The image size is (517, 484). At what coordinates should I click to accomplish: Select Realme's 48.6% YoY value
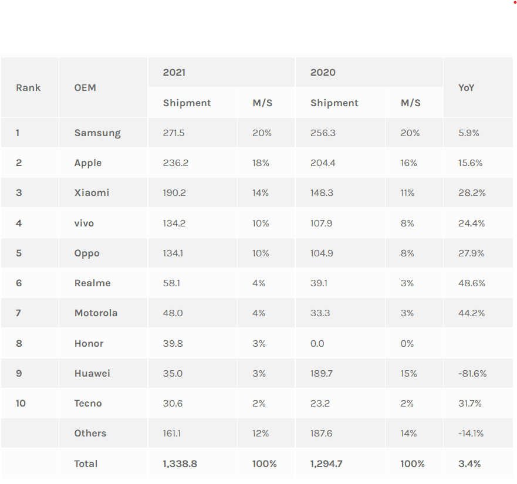[472, 283]
